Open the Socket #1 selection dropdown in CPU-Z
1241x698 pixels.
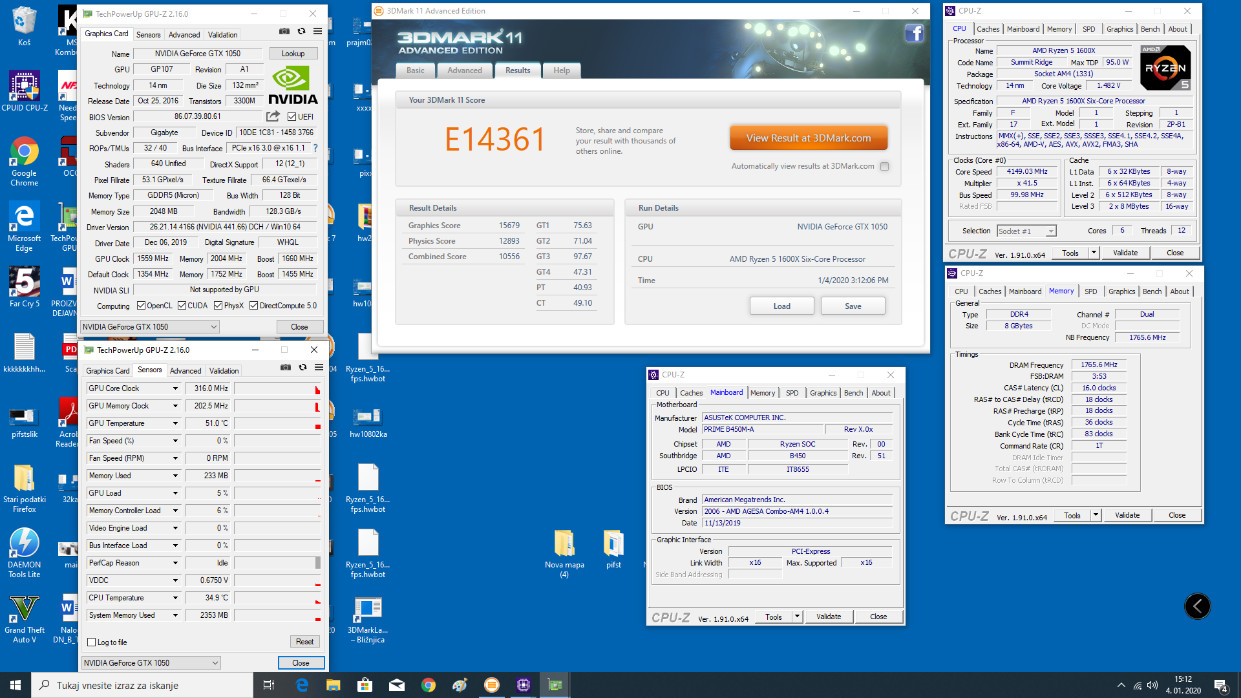[1026, 231]
